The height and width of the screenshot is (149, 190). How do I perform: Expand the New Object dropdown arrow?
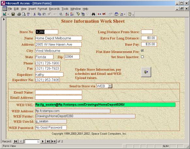coord(125,14)
